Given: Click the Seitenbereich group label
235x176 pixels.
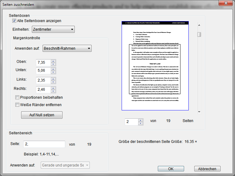Looking at the screenshot, I should [x=21, y=133].
